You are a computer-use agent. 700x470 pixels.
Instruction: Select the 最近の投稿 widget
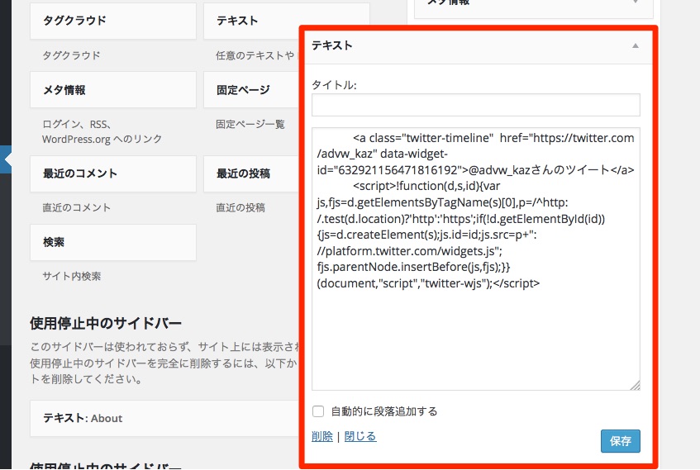(252, 173)
